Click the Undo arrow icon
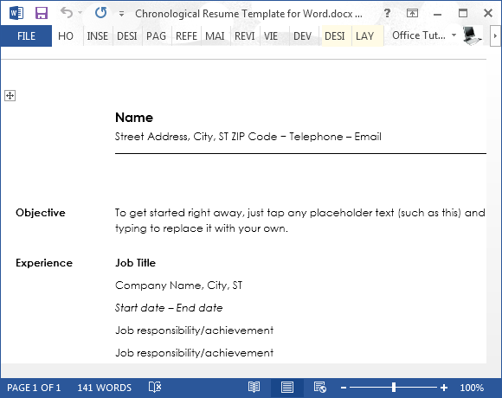Screen dimensions: 502x398 click(x=67, y=13)
